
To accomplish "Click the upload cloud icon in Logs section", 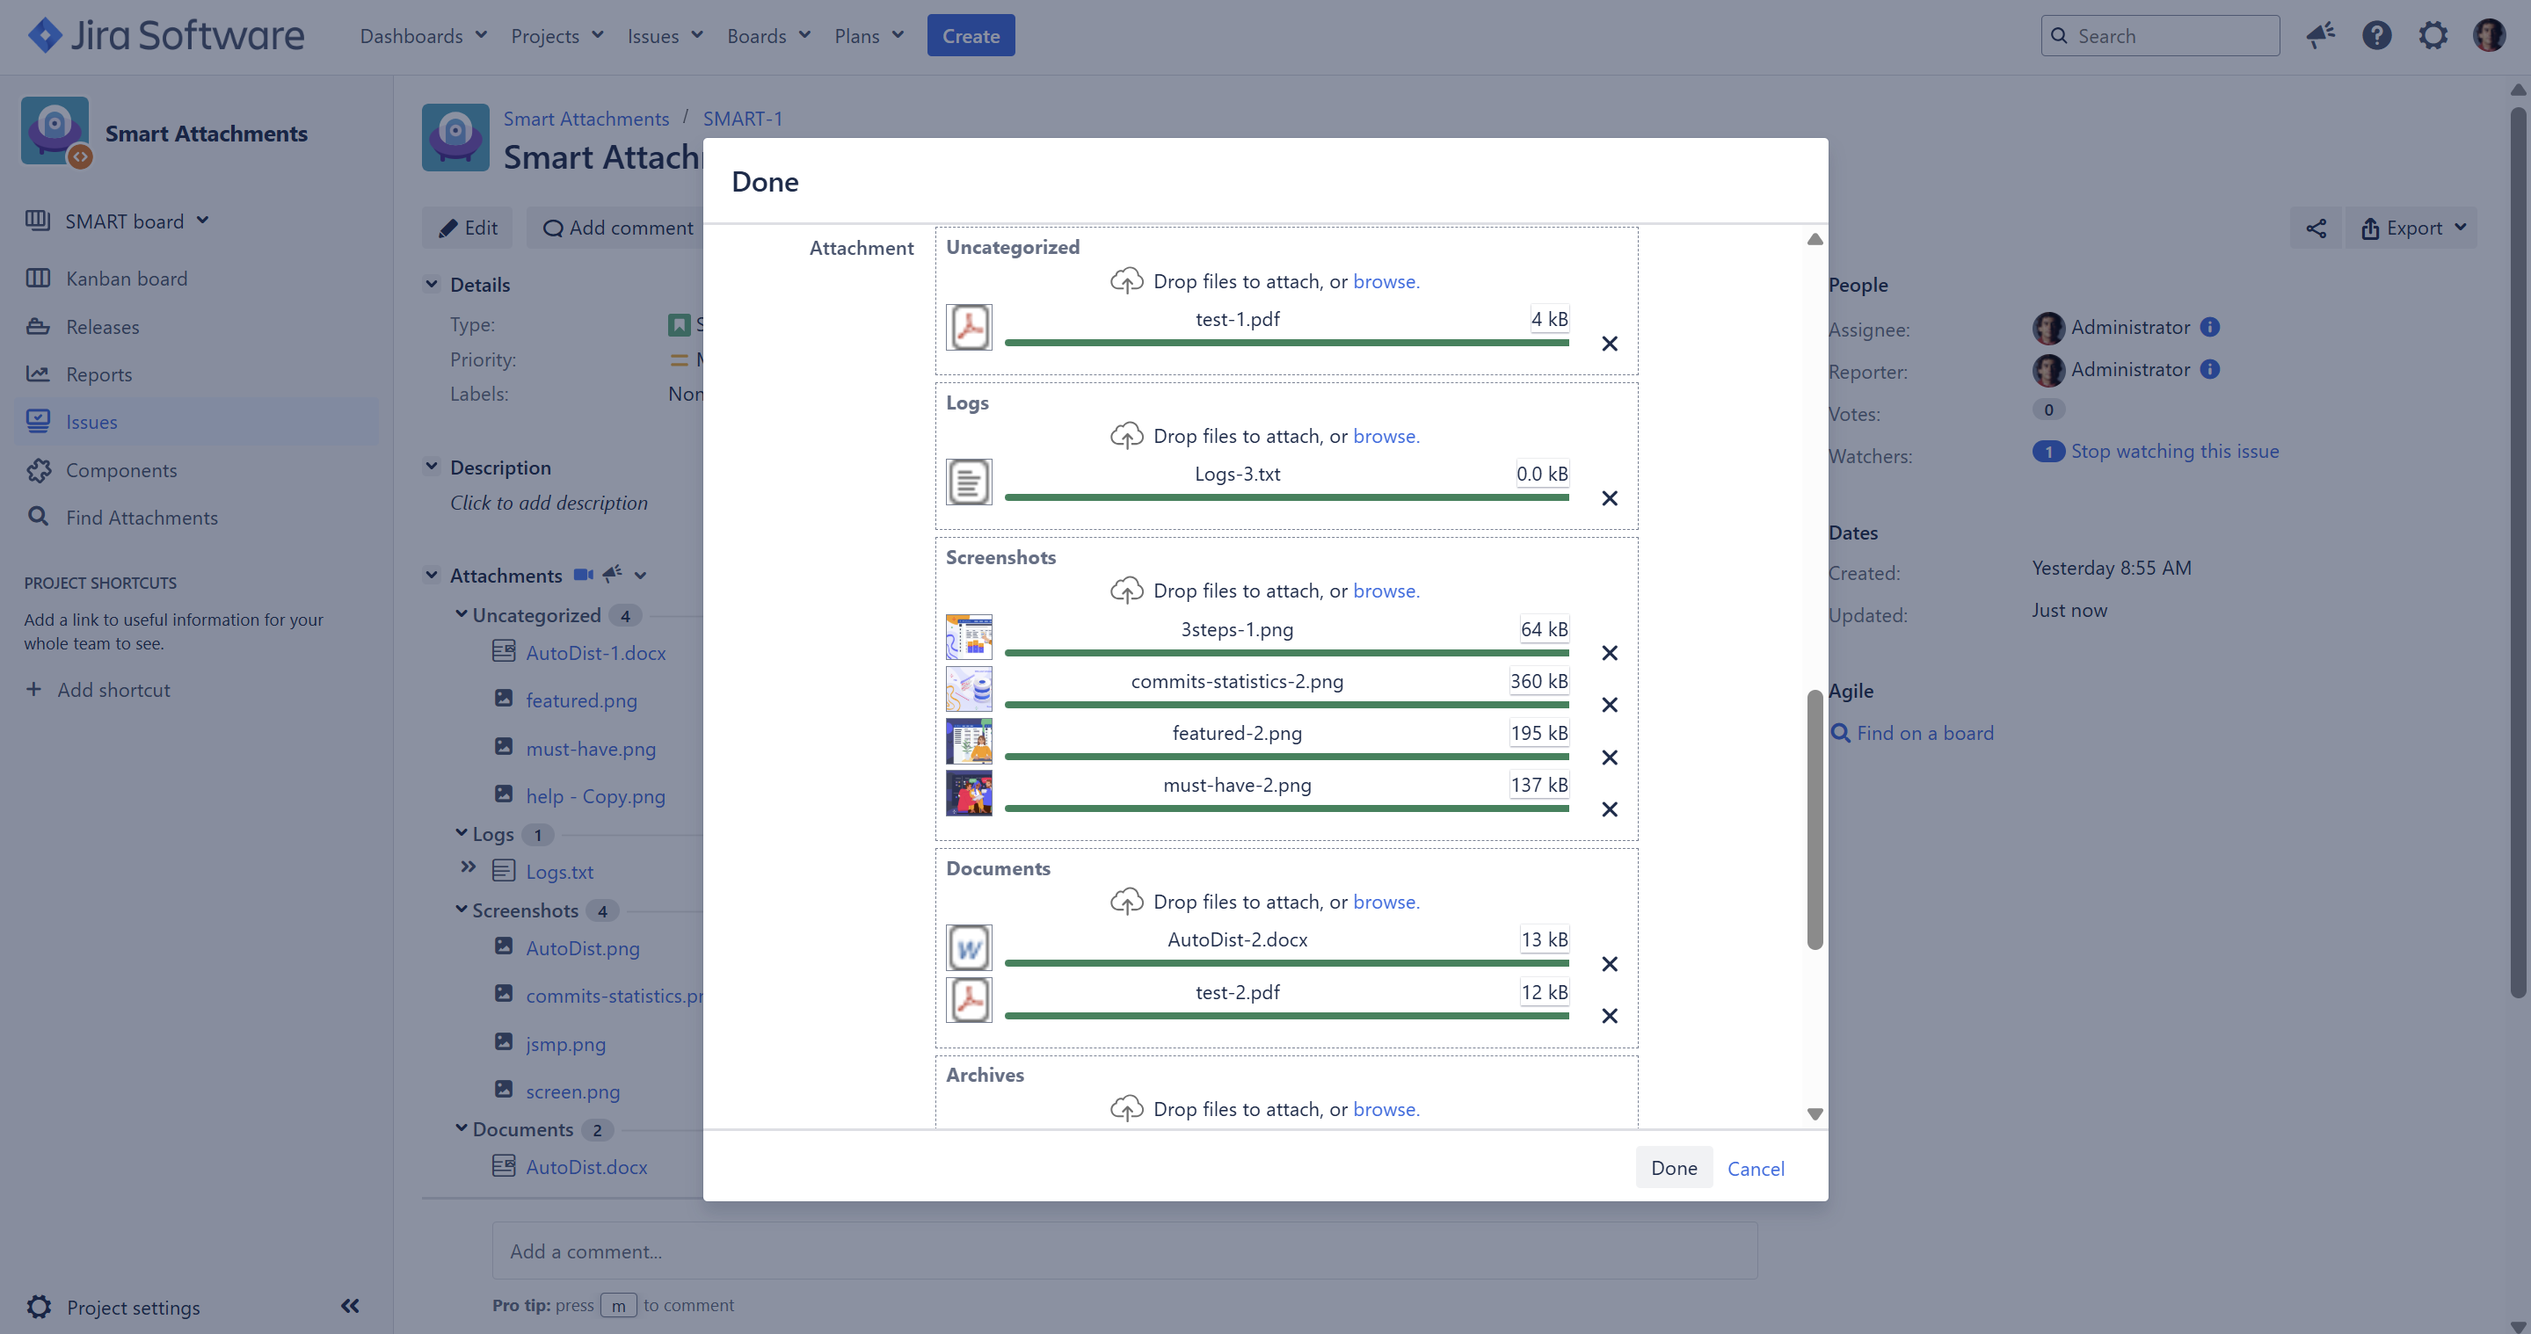I will (1126, 435).
